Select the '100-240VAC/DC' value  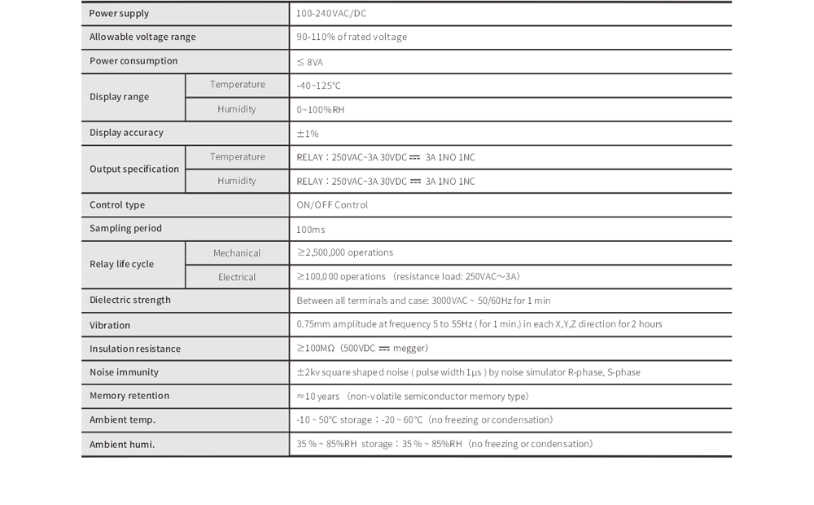point(331,14)
